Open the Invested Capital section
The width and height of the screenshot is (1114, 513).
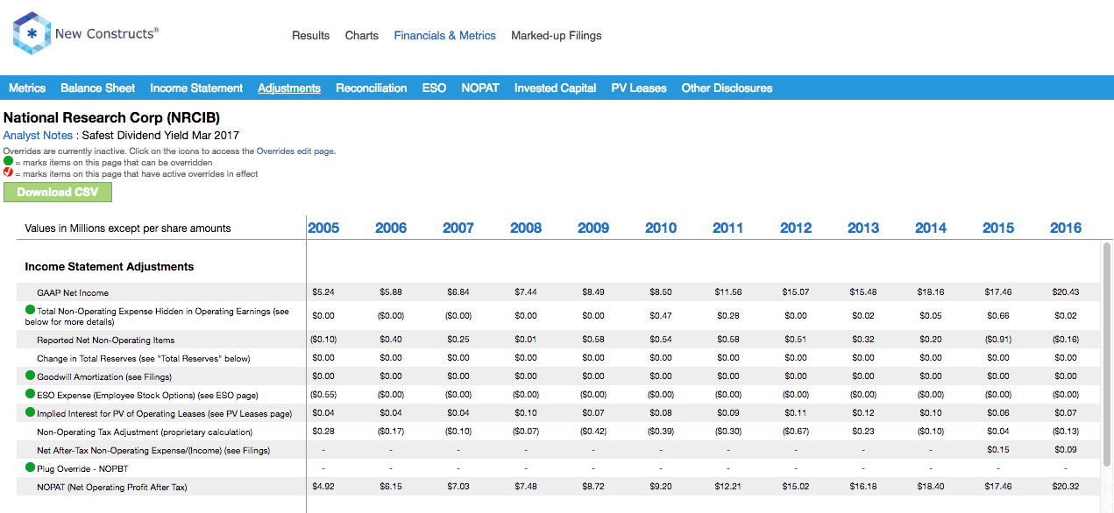tap(556, 88)
